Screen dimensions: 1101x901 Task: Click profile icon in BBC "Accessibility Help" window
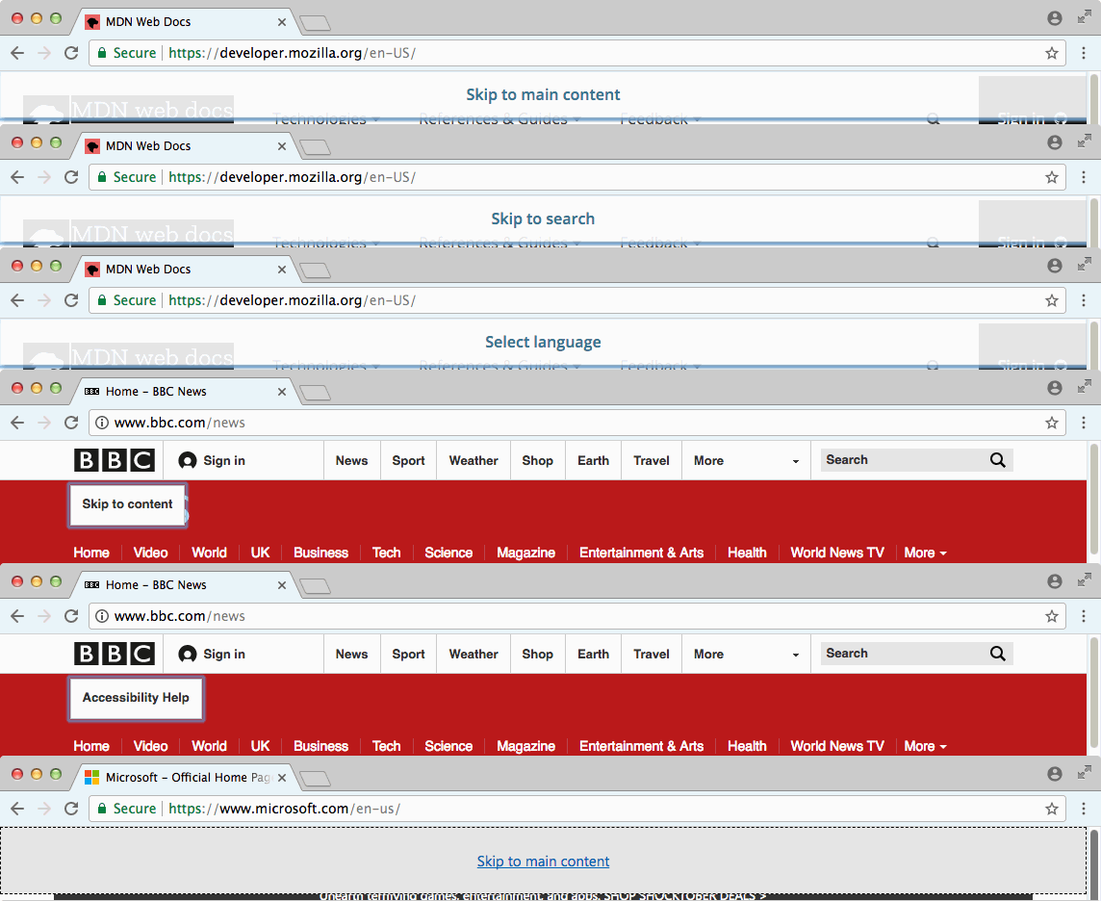[1054, 580]
